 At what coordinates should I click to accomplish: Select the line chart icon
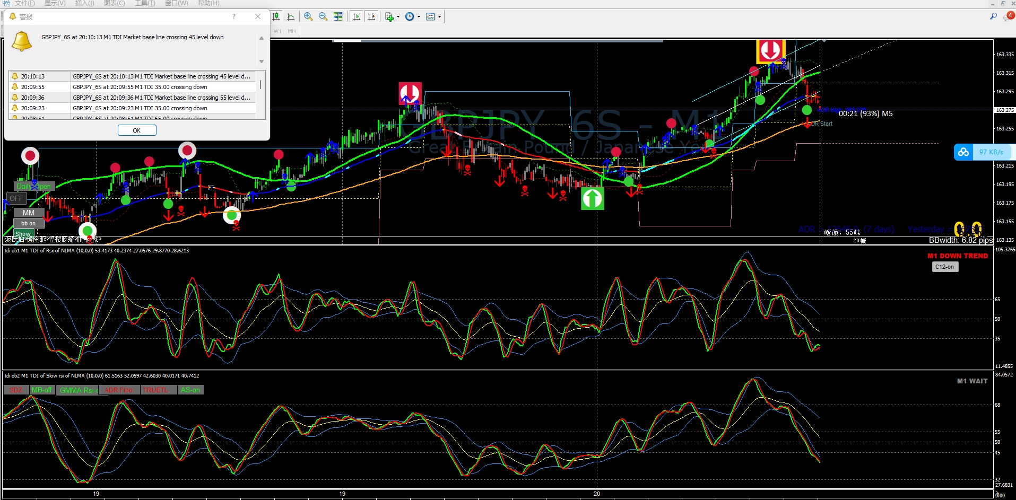tap(291, 16)
